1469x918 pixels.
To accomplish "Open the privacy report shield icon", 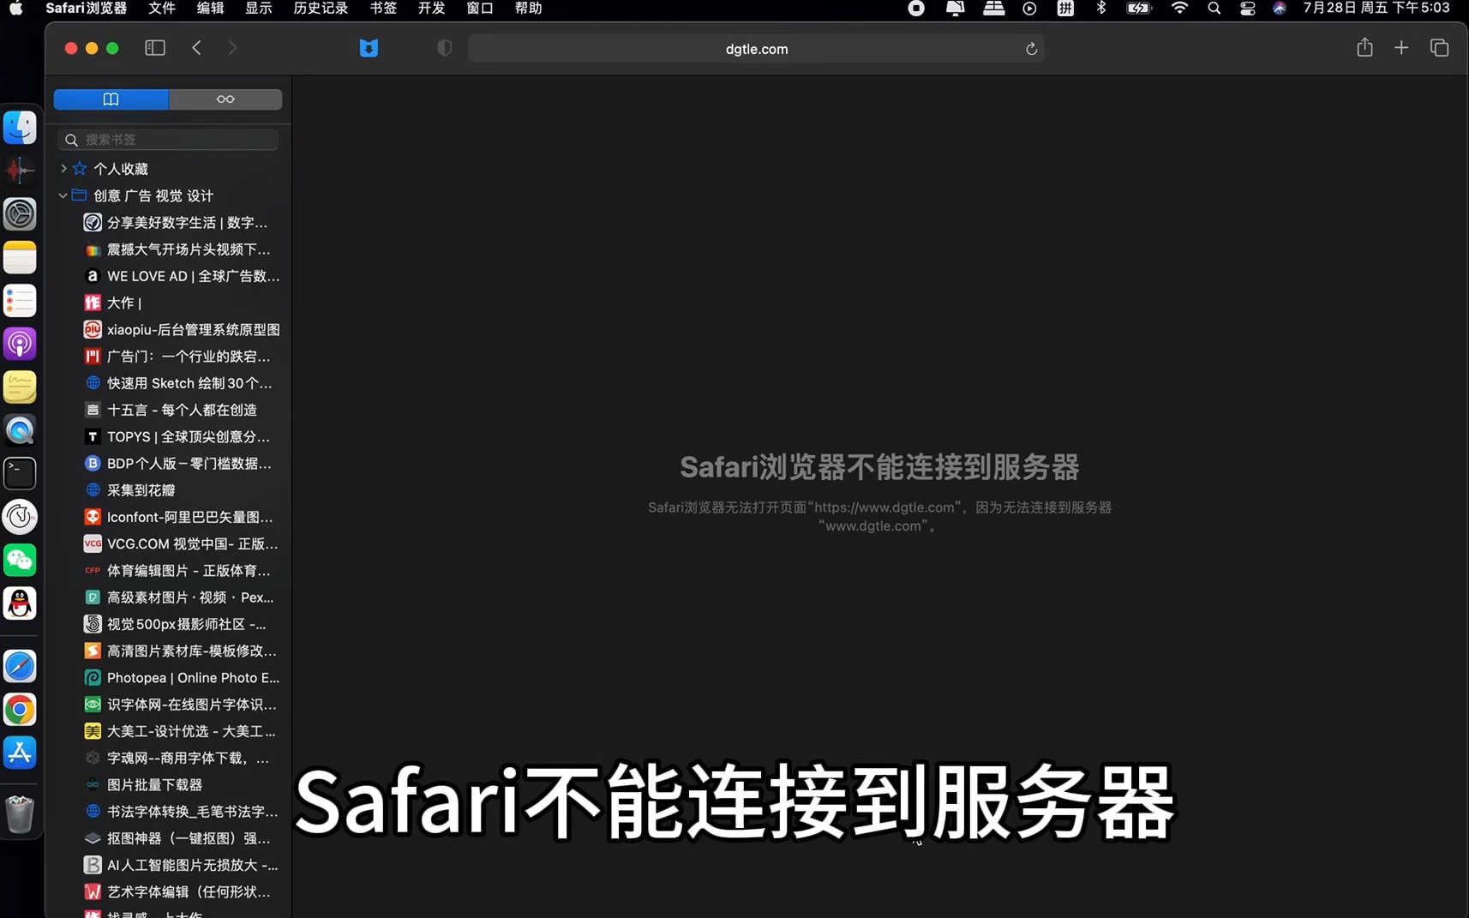I will click(444, 48).
